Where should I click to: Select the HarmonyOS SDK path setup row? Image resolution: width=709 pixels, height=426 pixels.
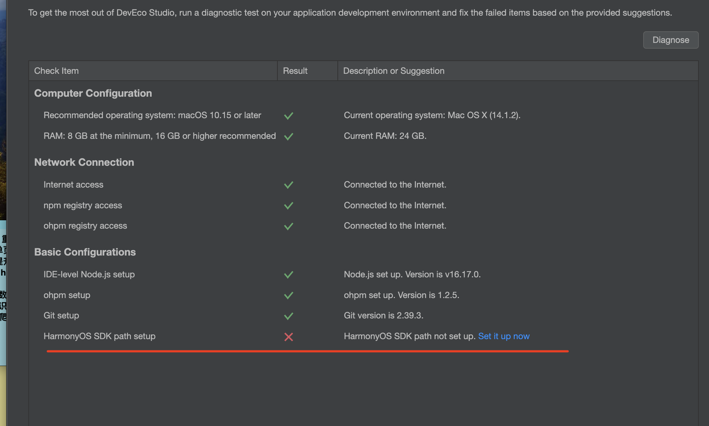tap(364, 336)
